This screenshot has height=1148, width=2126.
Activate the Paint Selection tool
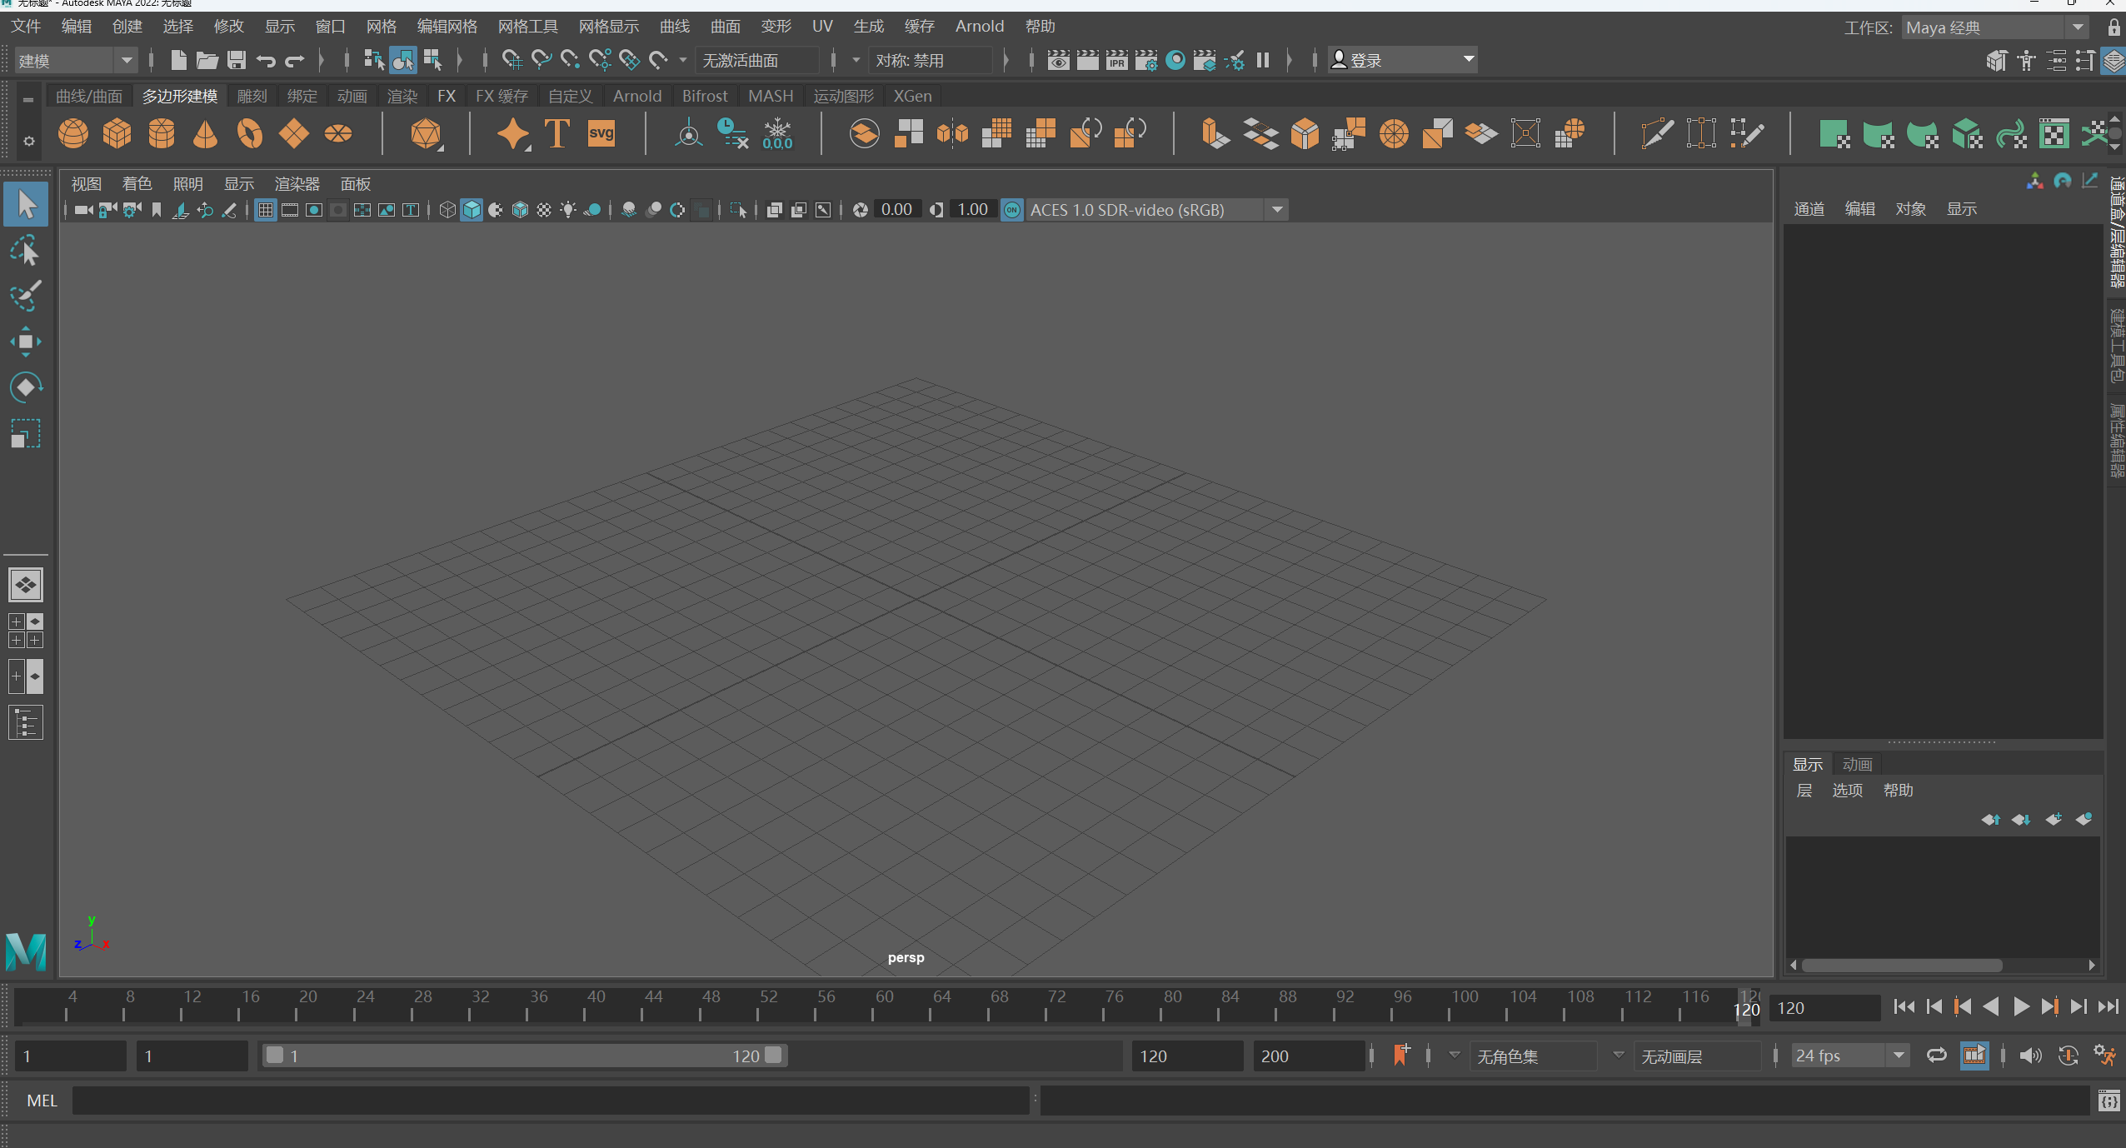click(25, 296)
